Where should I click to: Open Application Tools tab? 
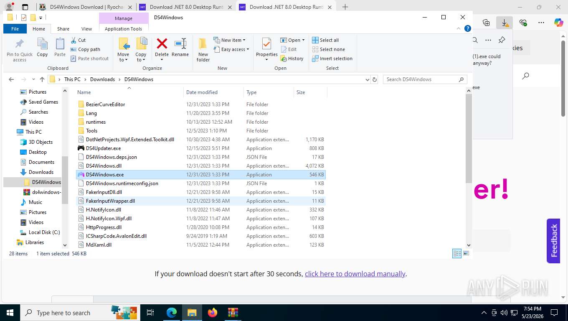click(123, 29)
